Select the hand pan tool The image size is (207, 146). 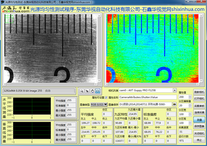pyautogui.click(x=92, y=91)
